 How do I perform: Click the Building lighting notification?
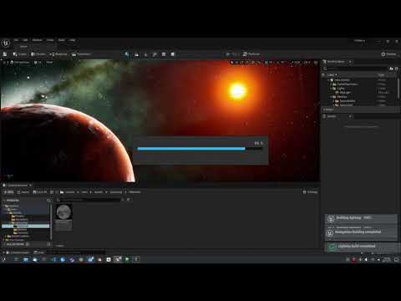(361, 219)
